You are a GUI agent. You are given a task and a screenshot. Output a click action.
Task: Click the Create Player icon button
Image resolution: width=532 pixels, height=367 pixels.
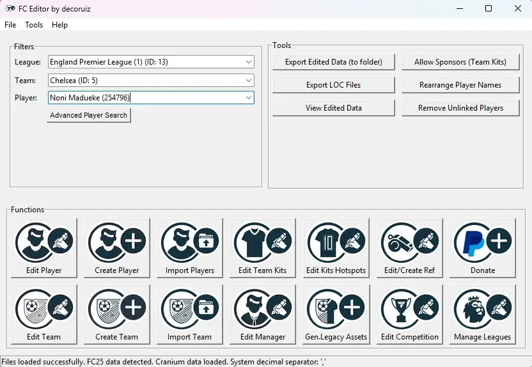tap(117, 248)
